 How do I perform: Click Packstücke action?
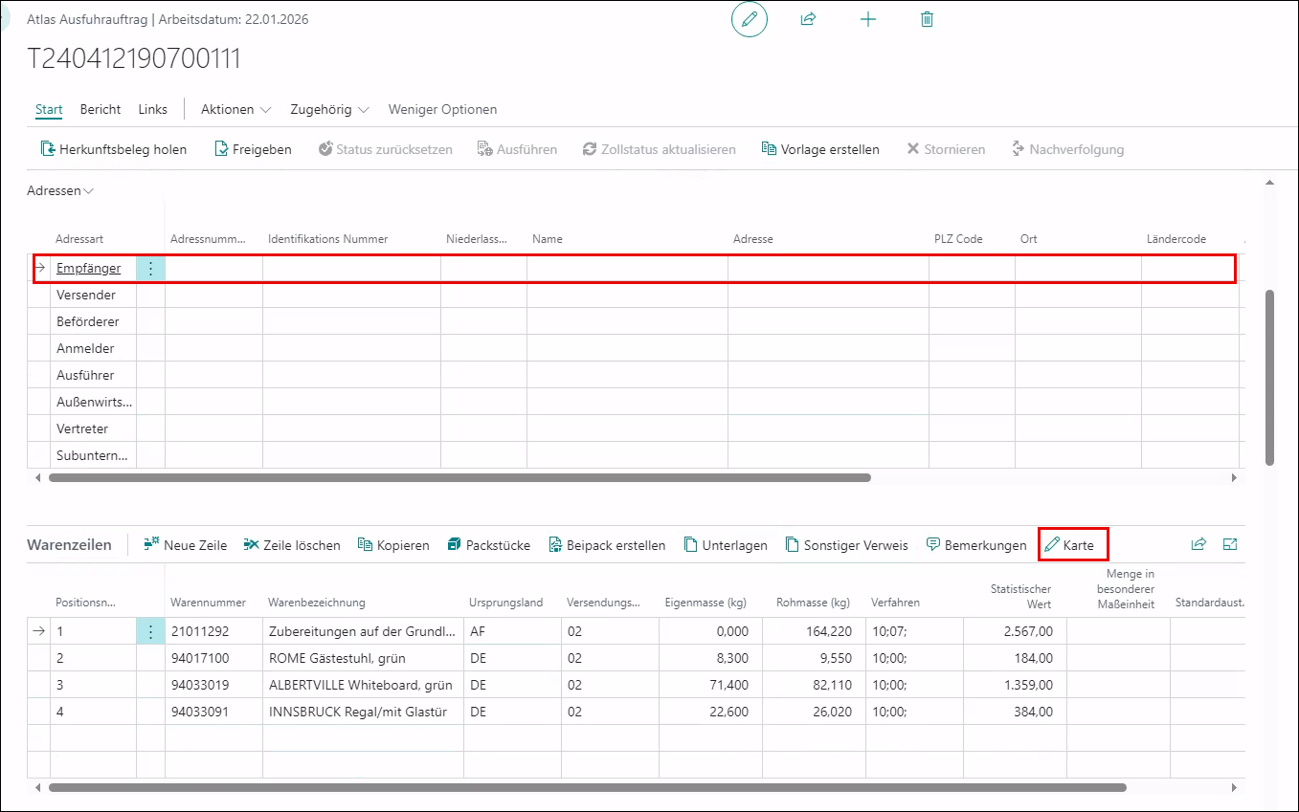click(x=488, y=545)
